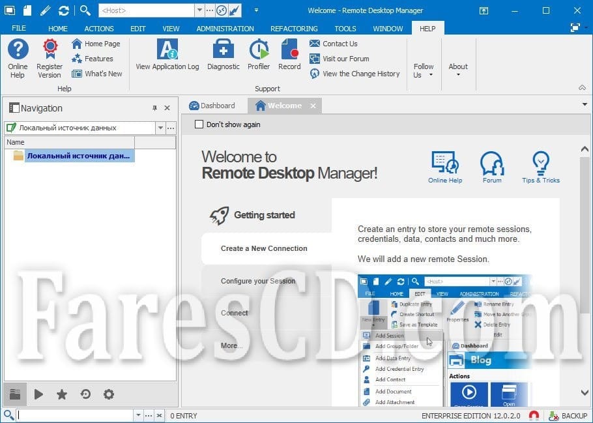Image resolution: width=593 pixels, height=423 pixels.
Task: Click the Record support button
Action: 289,55
